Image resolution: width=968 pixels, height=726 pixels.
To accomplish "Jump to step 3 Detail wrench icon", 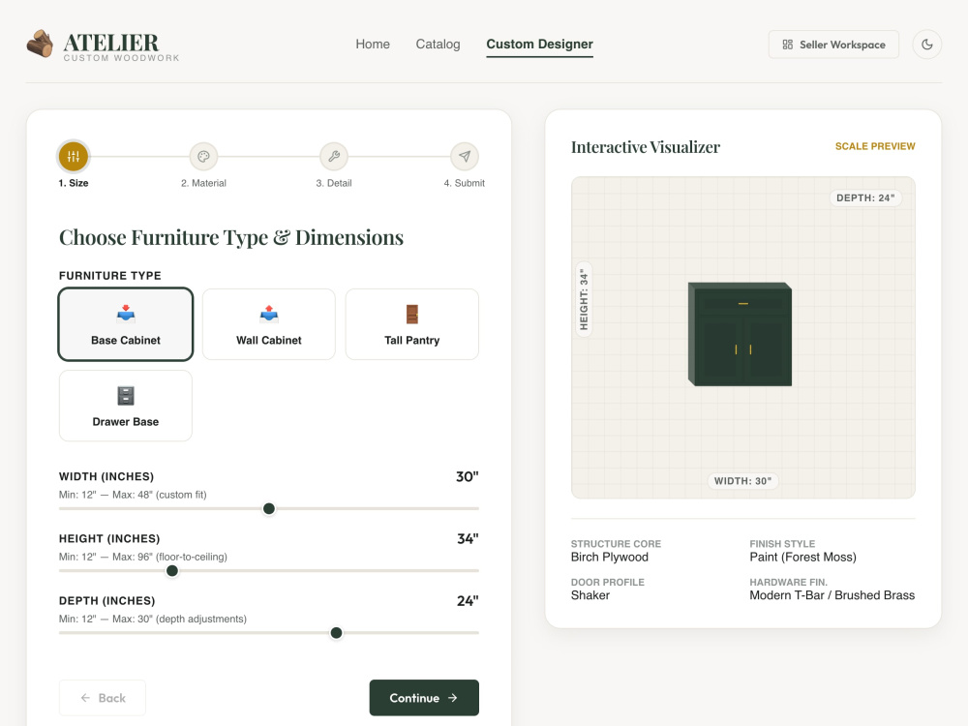I will [334, 156].
